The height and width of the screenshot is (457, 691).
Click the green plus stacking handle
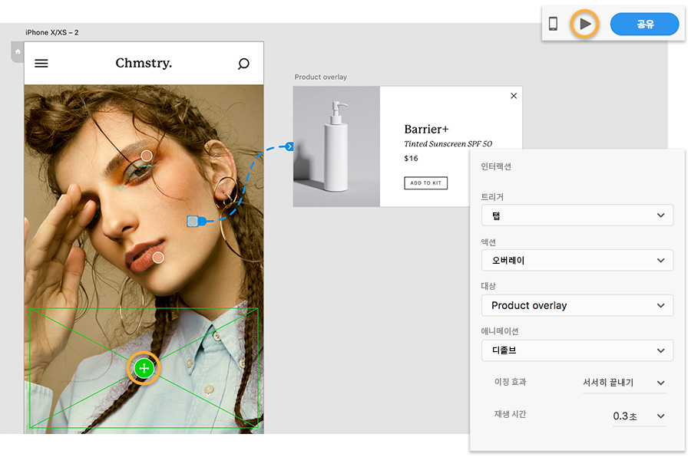point(144,369)
